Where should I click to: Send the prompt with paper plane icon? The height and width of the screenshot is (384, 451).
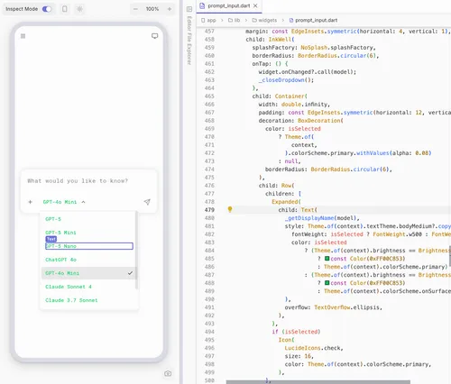[x=147, y=202]
